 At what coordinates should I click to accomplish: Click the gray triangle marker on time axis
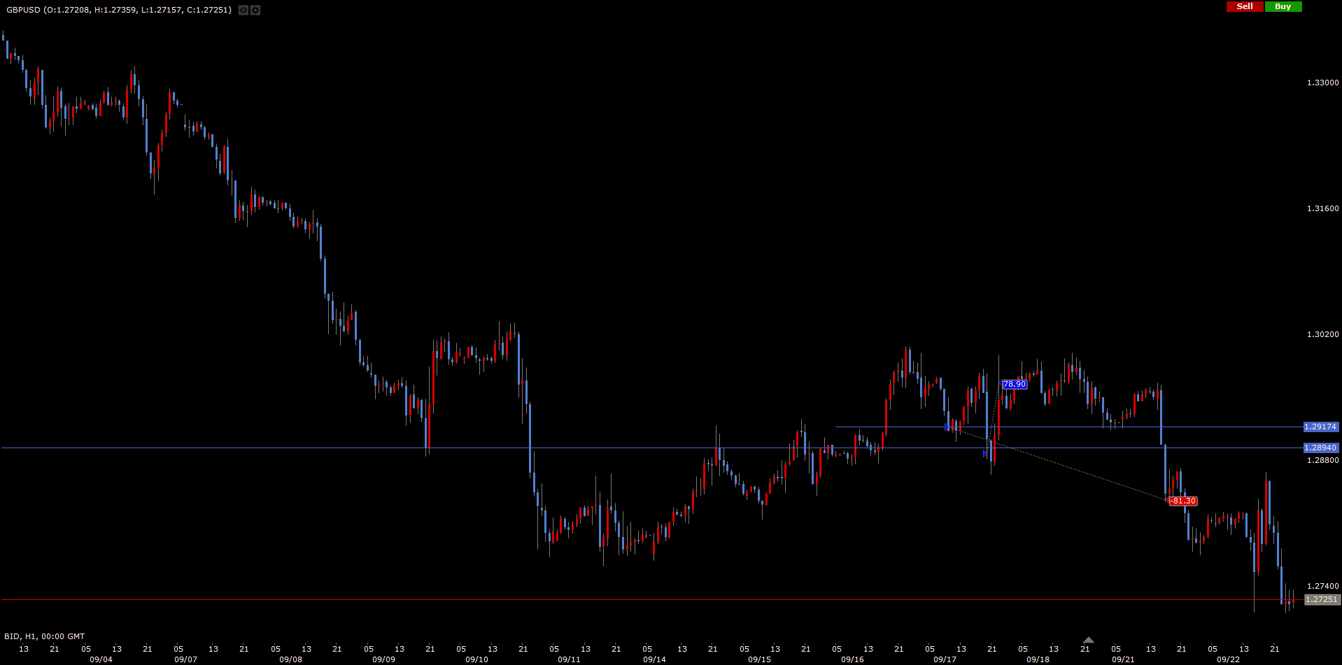[x=1088, y=640]
